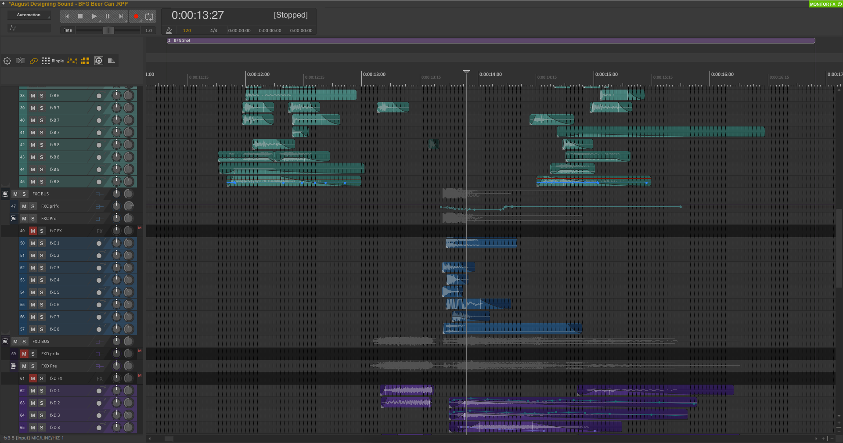Select the August Designing Sound project tab

point(69,4)
